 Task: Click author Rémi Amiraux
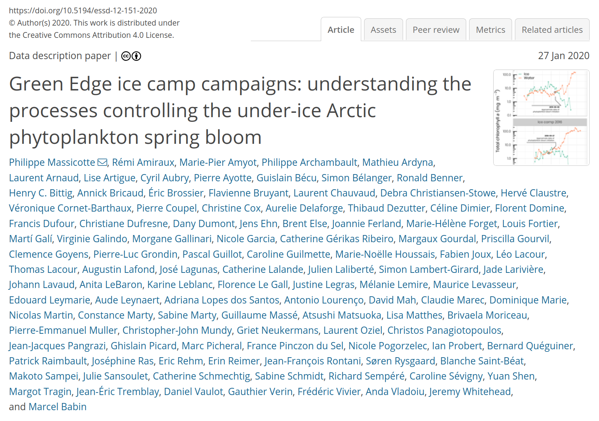143,163
